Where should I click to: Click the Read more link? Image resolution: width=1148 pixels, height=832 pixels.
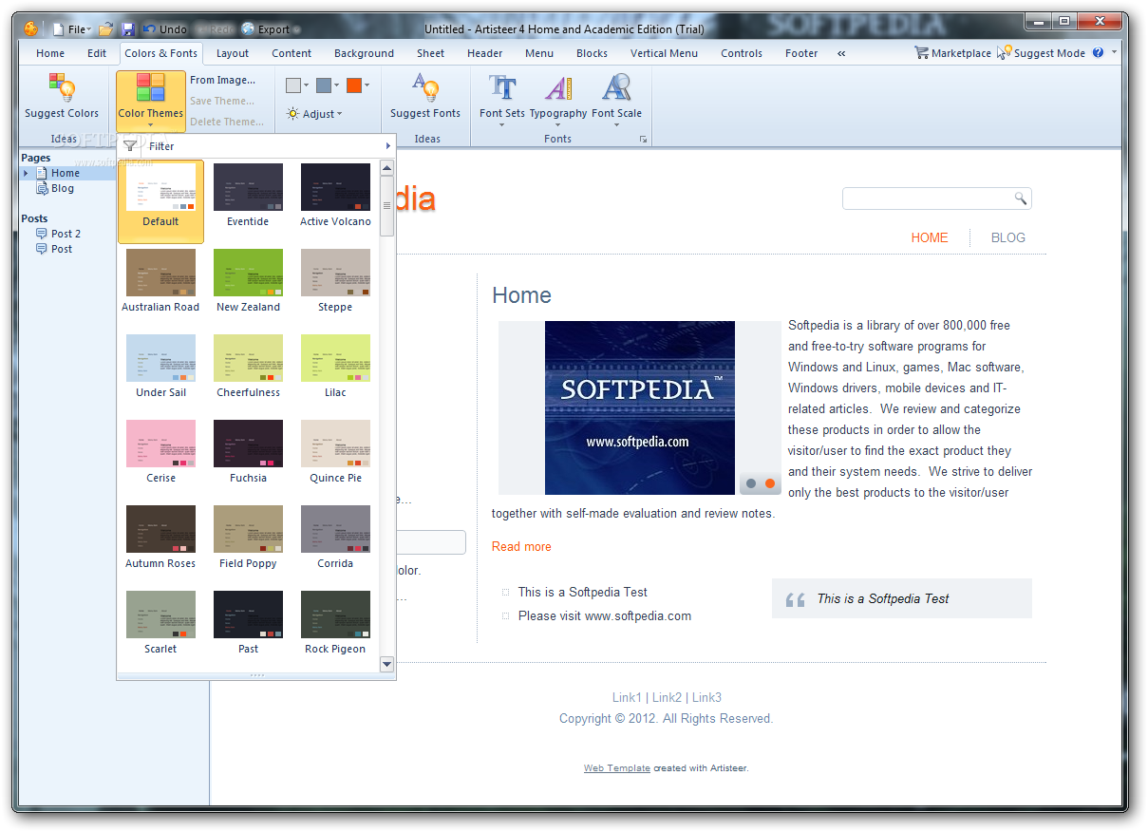521,546
